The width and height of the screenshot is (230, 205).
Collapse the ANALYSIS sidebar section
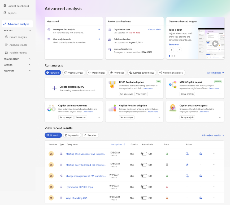point(30,30)
